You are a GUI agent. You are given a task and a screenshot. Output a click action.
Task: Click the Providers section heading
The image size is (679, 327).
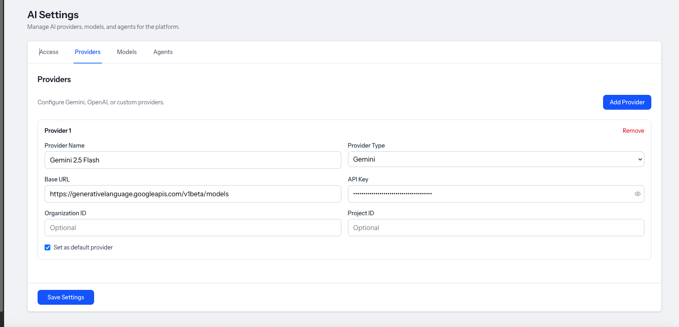[x=54, y=79]
